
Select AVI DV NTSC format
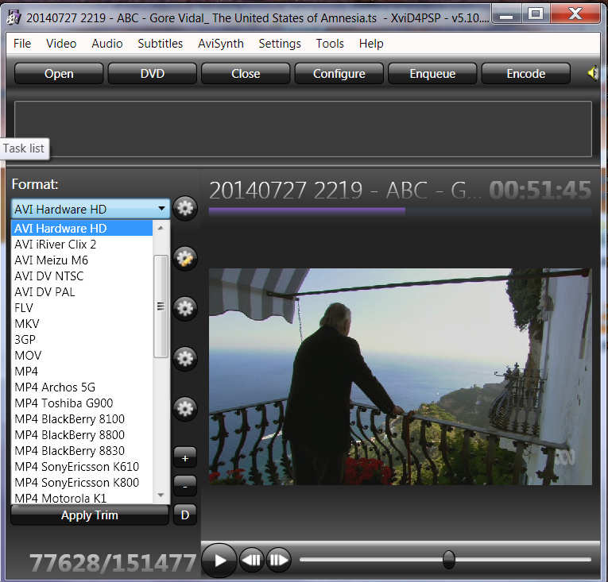[x=82, y=276]
